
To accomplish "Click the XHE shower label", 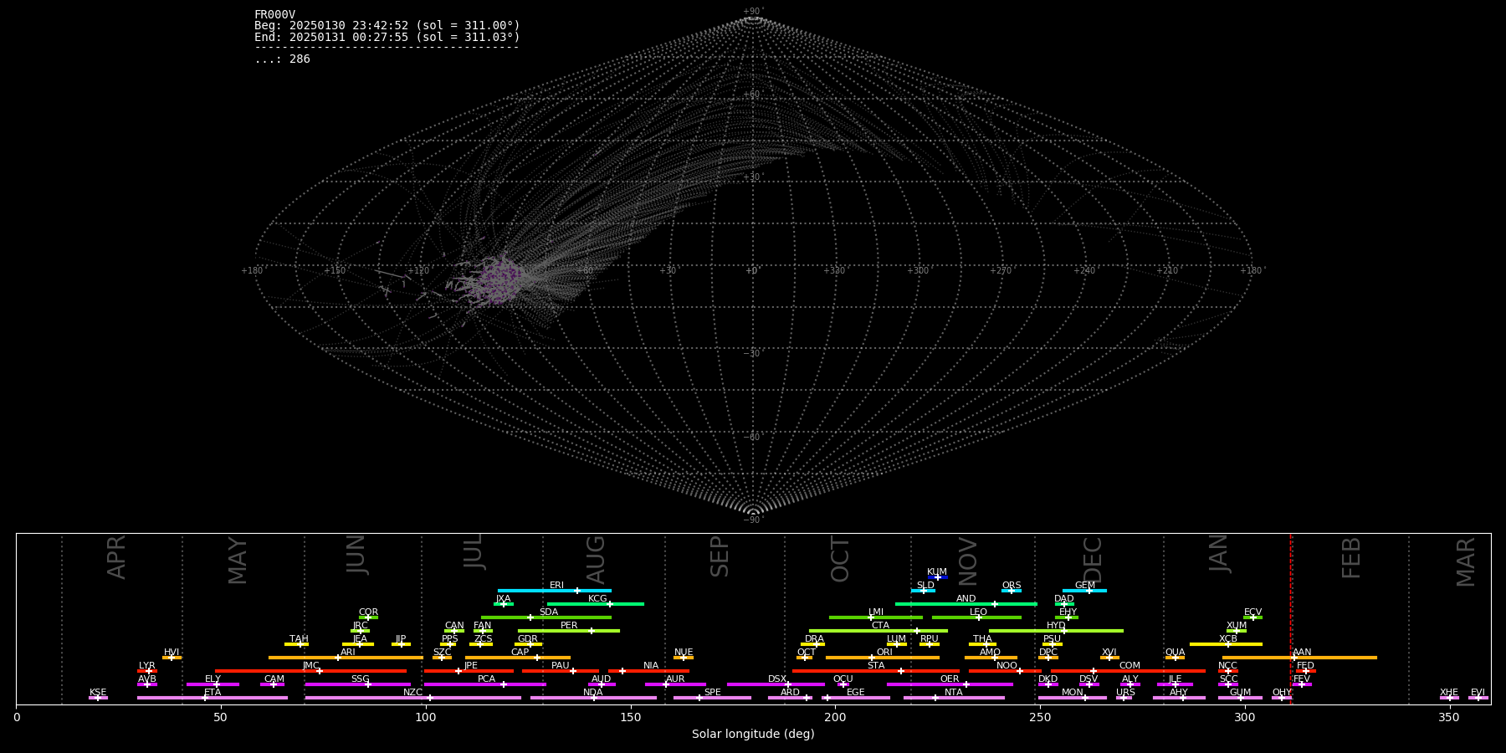I will [1449, 692].
